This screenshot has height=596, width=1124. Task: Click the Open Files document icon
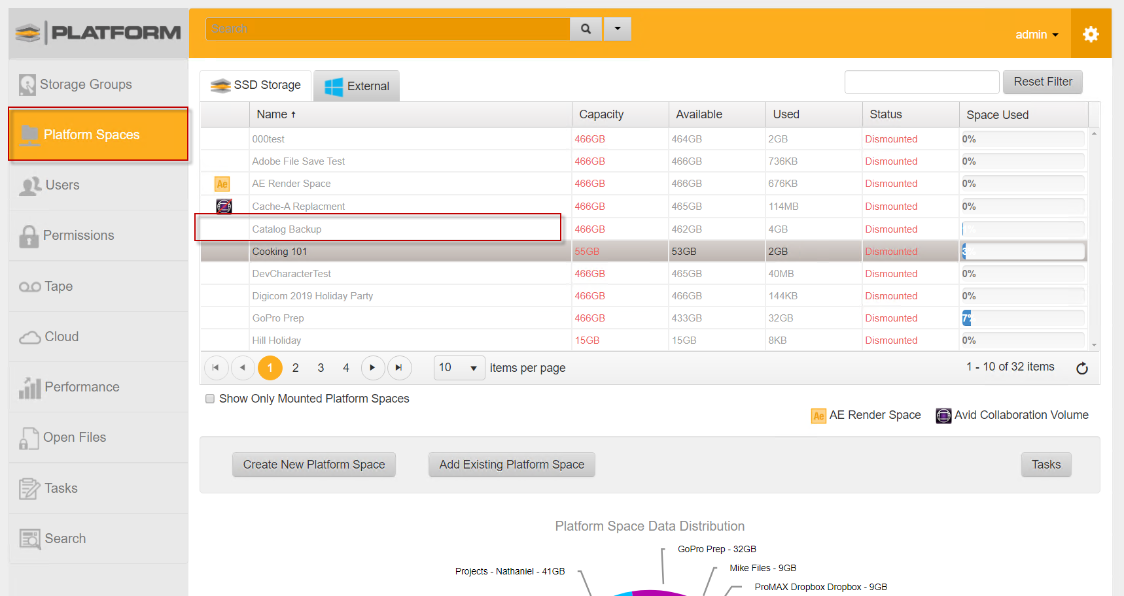(x=29, y=438)
